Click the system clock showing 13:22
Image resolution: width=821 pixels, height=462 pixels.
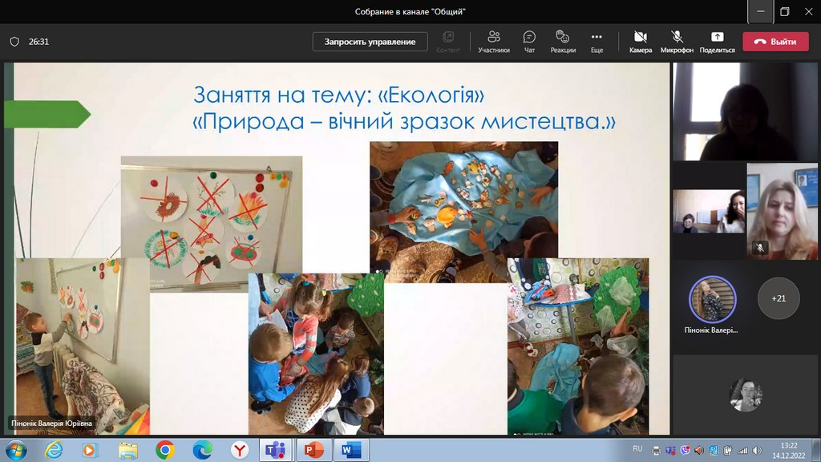[x=789, y=450]
